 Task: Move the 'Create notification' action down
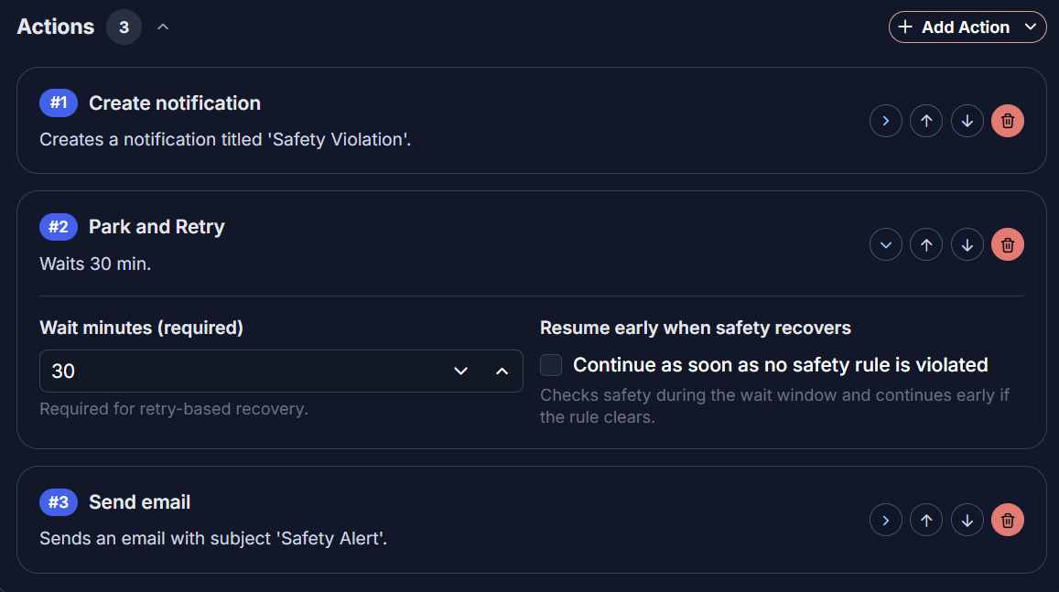click(967, 121)
